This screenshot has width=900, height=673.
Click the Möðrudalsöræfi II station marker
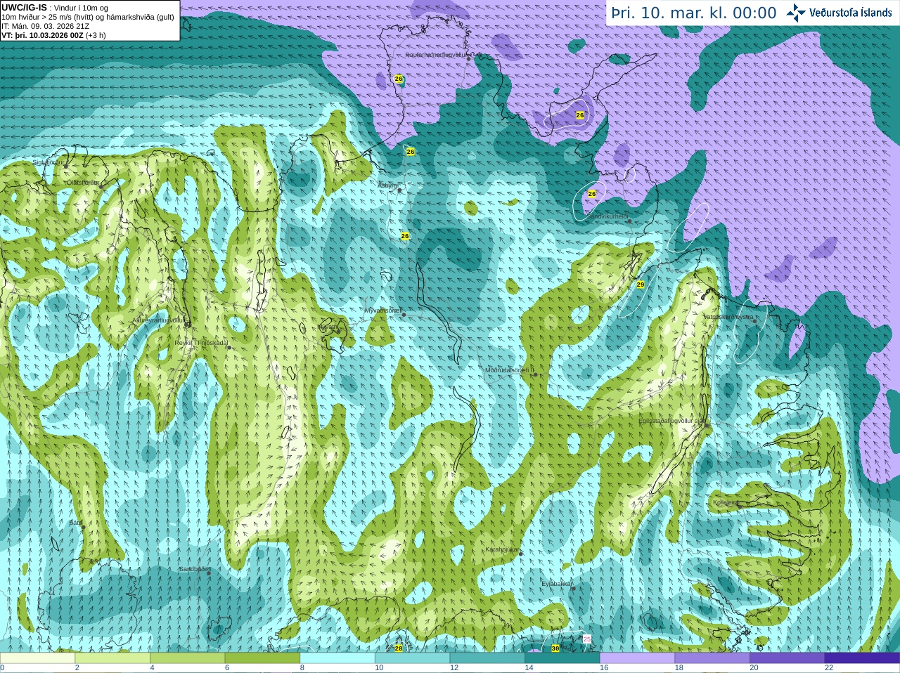tap(535, 374)
